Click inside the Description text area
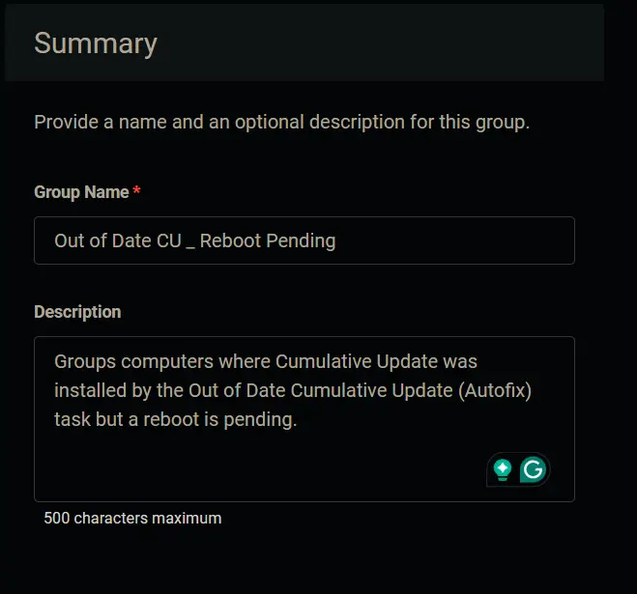 pyautogui.click(x=304, y=419)
